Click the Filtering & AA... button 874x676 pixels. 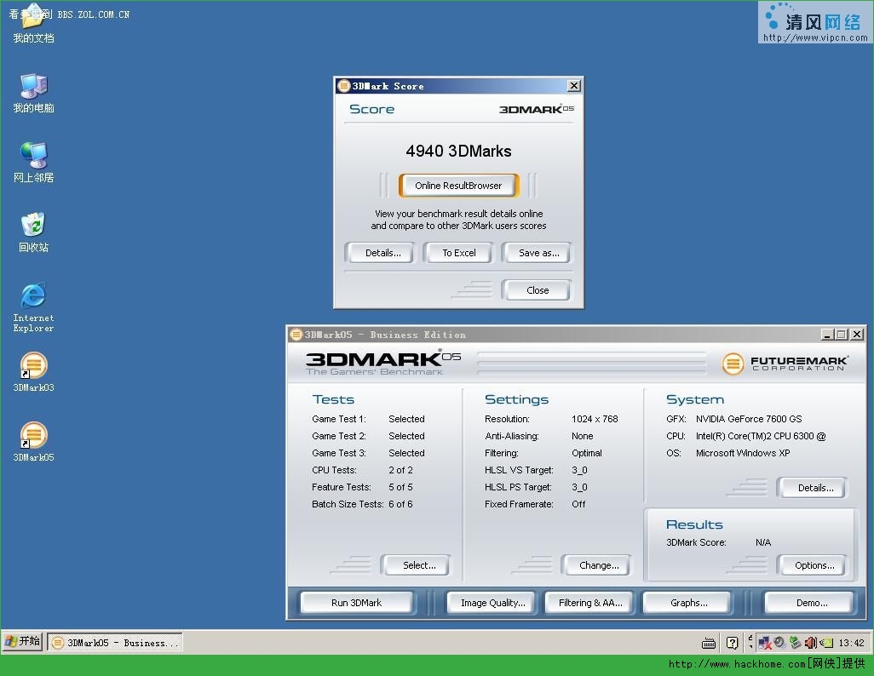point(589,603)
